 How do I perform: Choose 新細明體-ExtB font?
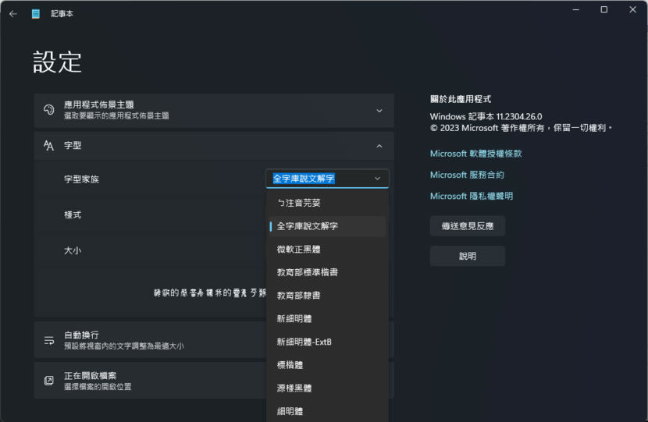tap(327, 342)
